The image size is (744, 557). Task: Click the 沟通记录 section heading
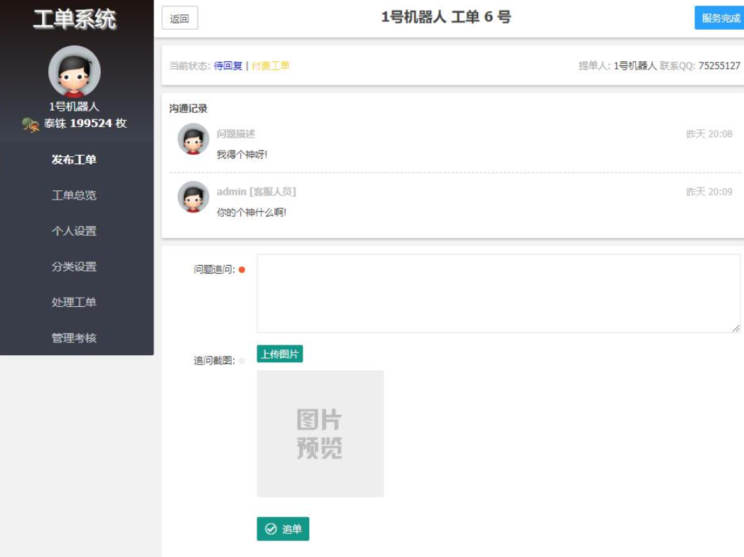pyautogui.click(x=188, y=109)
